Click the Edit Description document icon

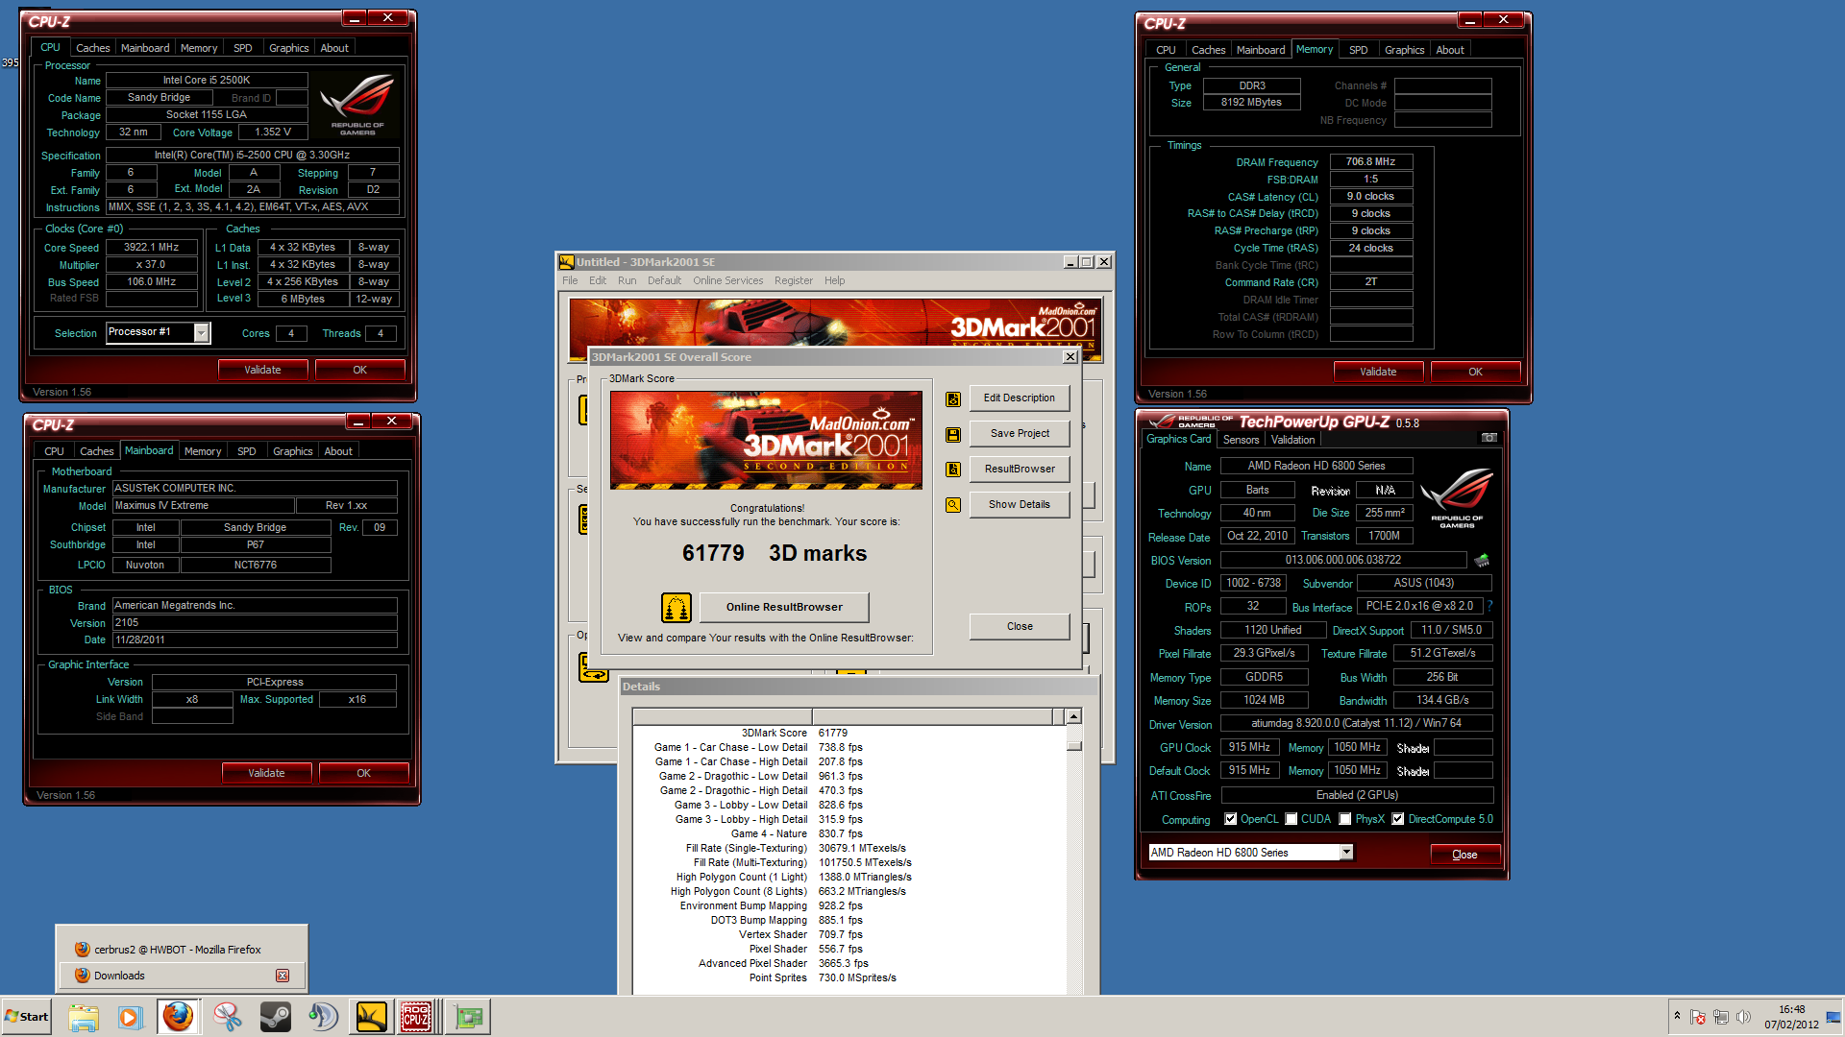(x=953, y=398)
